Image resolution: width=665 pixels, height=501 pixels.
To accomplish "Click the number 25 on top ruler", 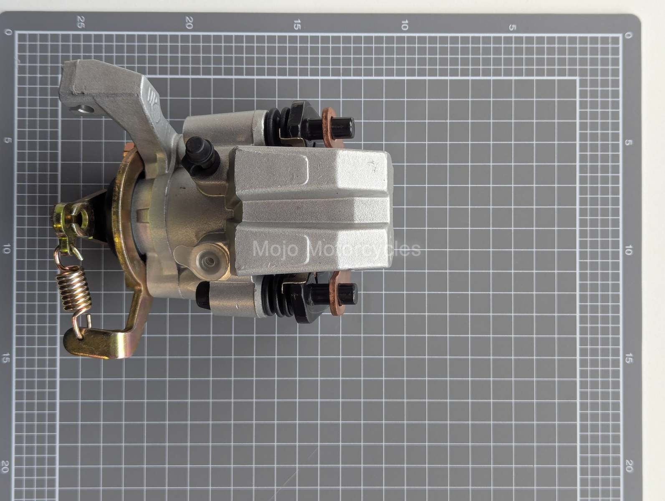I will coord(81,22).
